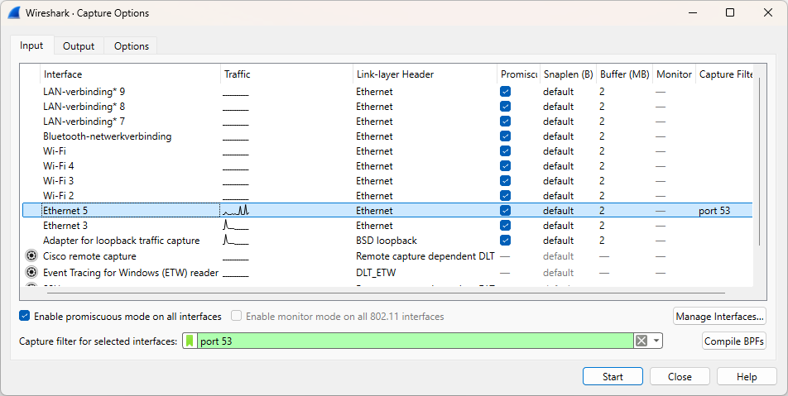Click the green bookmark icon in the capture filter

[190, 341]
